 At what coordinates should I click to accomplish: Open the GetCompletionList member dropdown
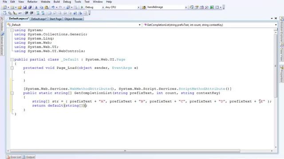coord(276,25)
